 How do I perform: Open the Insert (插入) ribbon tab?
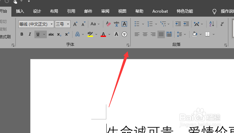pos(20,11)
